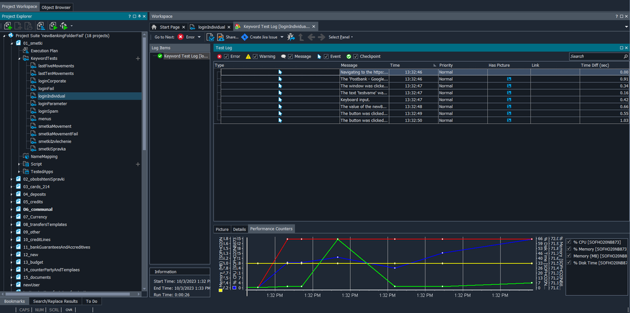
Task: Select the loginCorporate keyword test
Action: (x=52, y=81)
